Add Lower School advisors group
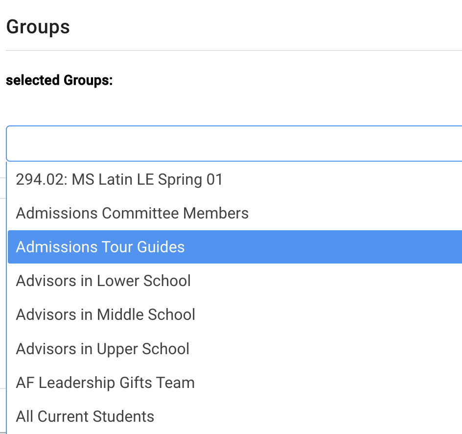The width and height of the screenshot is (462, 434). pos(103,281)
